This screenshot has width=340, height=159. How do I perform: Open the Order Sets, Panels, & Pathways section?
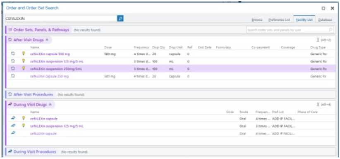(x=41, y=30)
